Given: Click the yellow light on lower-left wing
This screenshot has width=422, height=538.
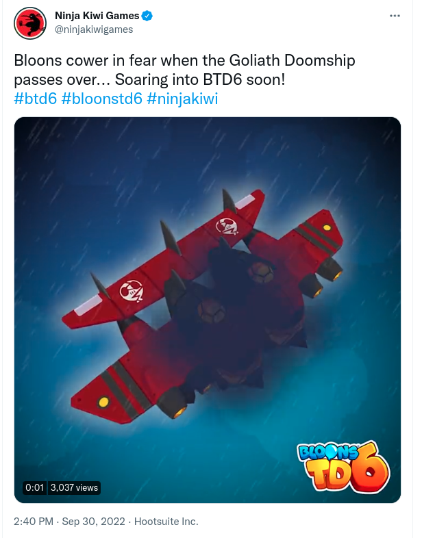Looking at the screenshot, I should pos(103,402).
